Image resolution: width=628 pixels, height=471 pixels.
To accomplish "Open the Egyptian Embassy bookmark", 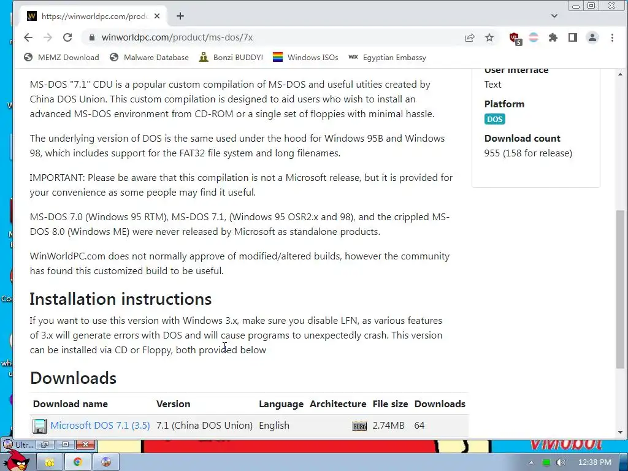I will (387, 57).
